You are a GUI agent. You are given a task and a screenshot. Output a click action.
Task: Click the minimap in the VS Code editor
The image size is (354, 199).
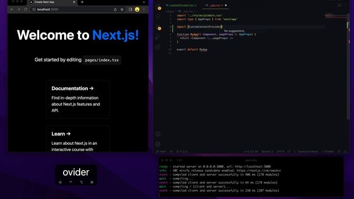(336, 16)
